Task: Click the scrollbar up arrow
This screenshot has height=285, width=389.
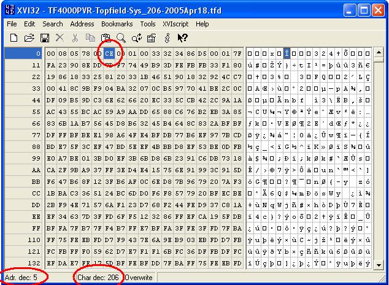Action: [x=379, y=52]
